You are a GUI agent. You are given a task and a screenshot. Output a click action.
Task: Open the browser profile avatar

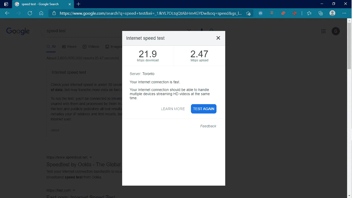(332, 13)
